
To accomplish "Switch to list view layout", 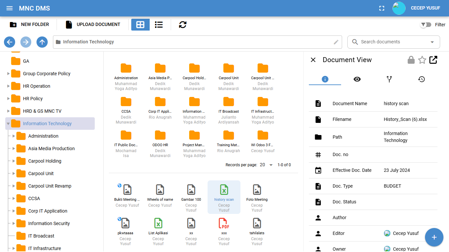I will click(x=159, y=25).
